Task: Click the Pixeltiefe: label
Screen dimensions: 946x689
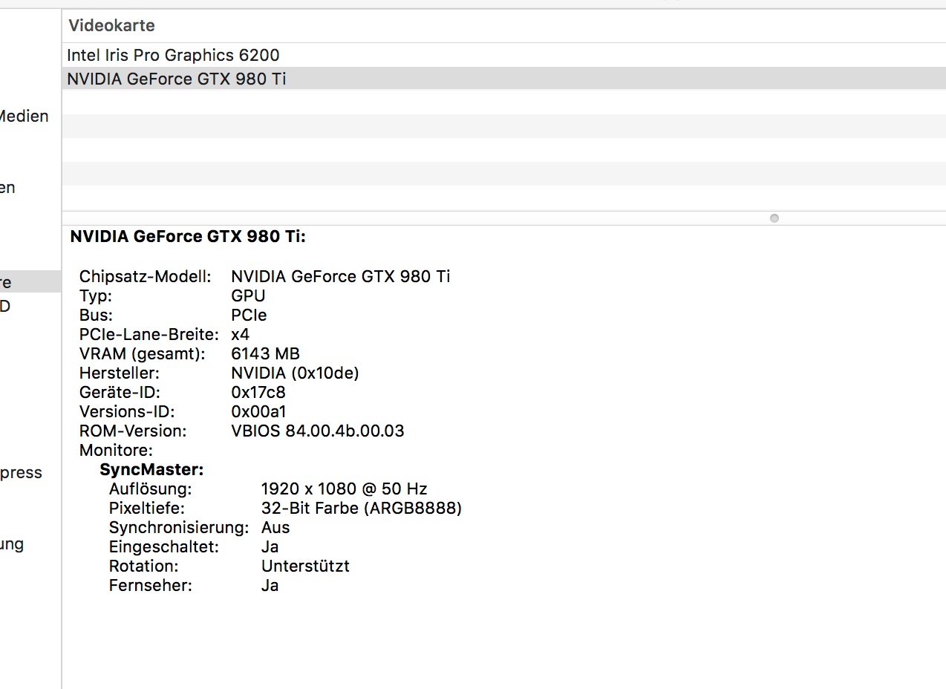Action: 147,508
